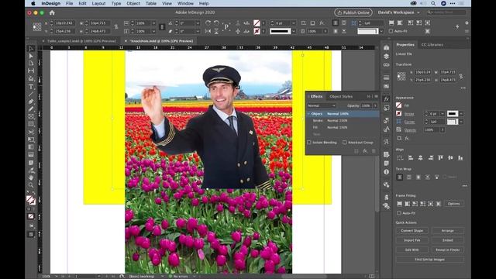Click Fill swatch in Properties Appearance
The height and width of the screenshot is (279, 496).
(399, 105)
